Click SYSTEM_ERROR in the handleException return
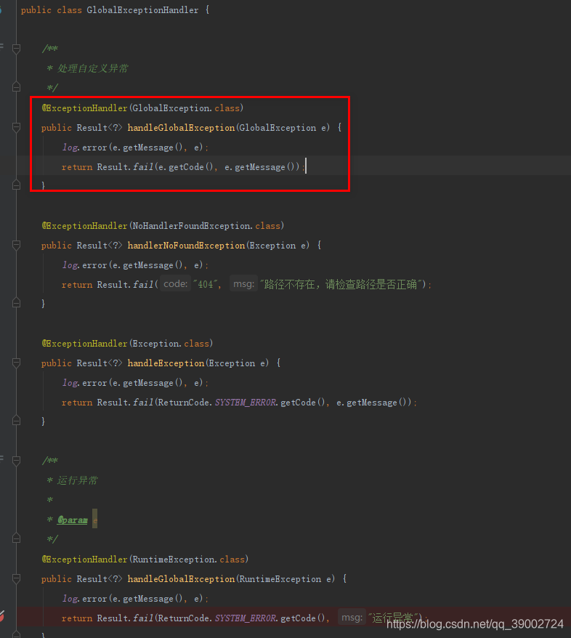 pyautogui.click(x=246, y=403)
